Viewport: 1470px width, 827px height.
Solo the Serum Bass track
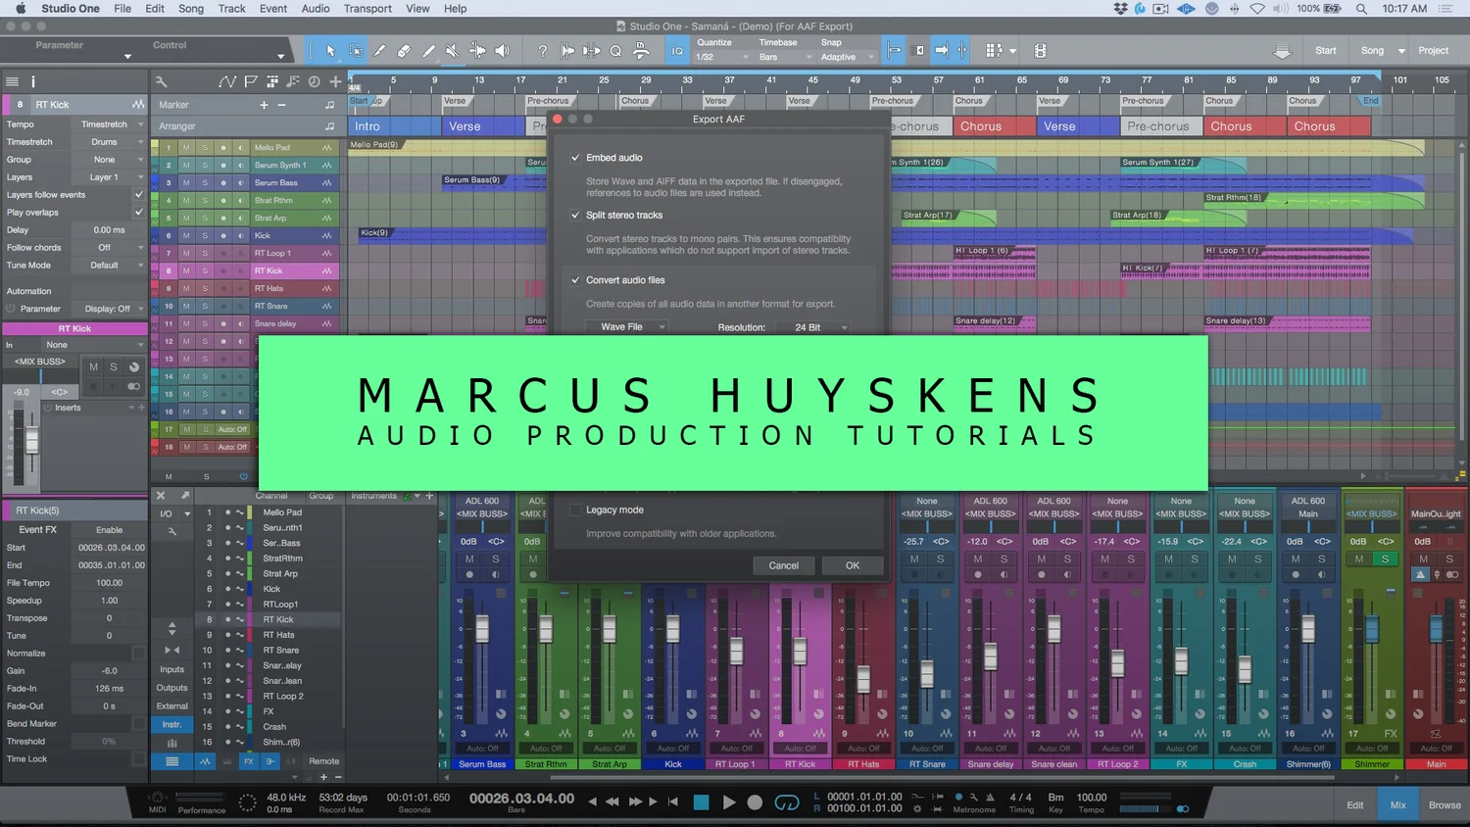[205, 182]
